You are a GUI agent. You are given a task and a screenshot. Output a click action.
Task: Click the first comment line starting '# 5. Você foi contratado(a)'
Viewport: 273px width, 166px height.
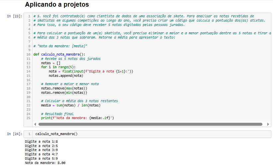pyautogui.click(x=143, y=16)
